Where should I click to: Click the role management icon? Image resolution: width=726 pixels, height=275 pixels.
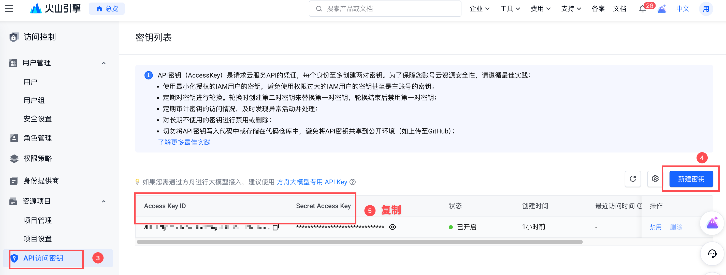pos(14,138)
